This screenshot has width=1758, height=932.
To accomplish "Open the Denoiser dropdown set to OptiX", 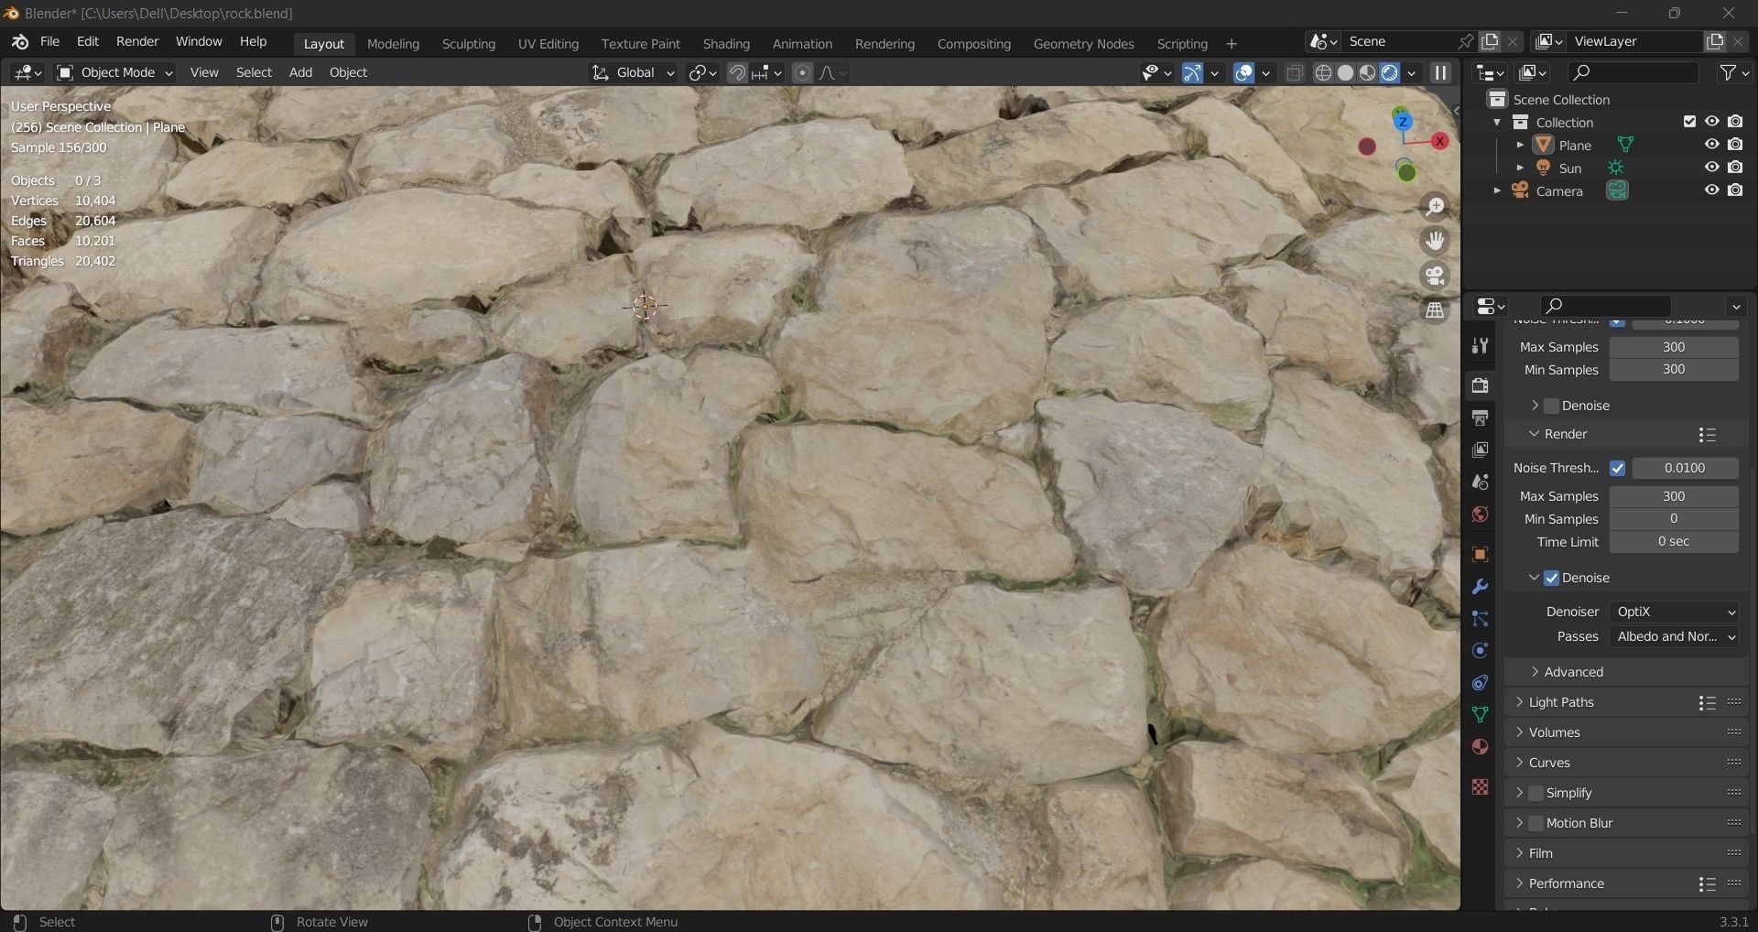I will click(1674, 612).
